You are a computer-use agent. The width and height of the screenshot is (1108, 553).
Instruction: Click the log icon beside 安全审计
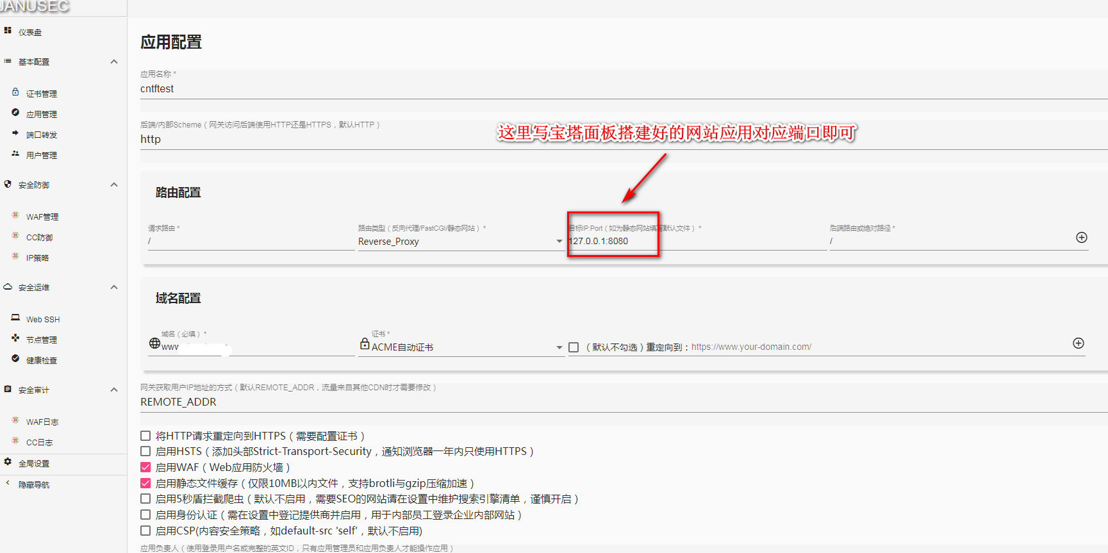click(8, 389)
